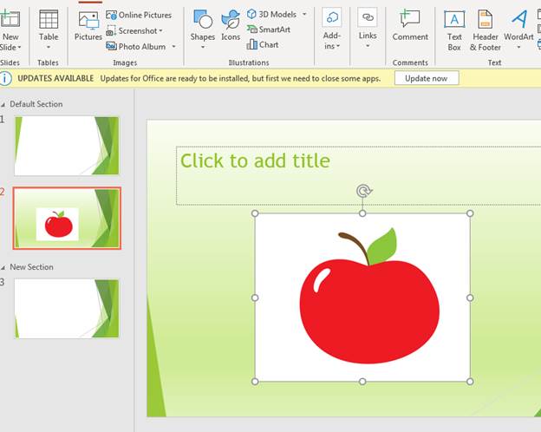The image size is (541, 432).
Task: Insert 3D Models
Action: pyautogui.click(x=272, y=14)
